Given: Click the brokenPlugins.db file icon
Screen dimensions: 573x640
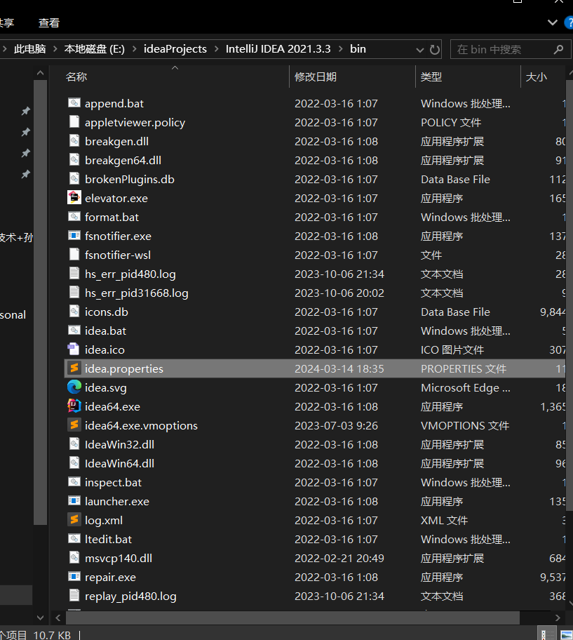Looking at the screenshot, I should (74, 179).
